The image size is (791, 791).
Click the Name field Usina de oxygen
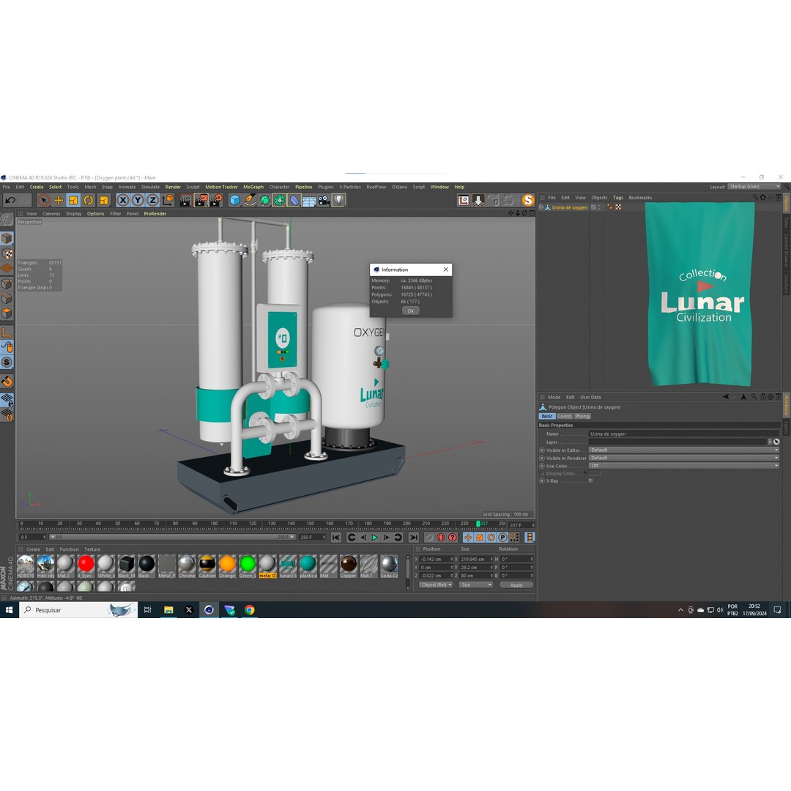(684, 434)
